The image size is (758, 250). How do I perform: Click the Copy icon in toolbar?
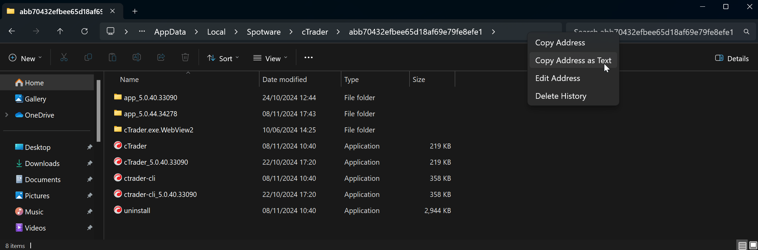click(x=88, y=58)
